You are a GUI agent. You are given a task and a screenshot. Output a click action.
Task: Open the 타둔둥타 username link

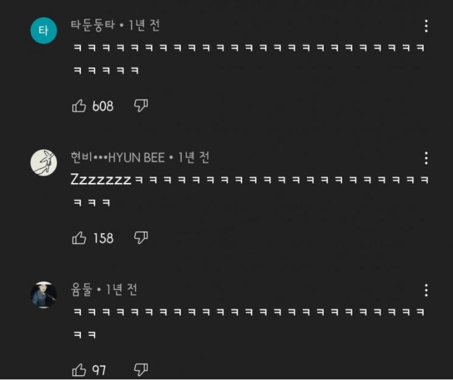point(93,25)
